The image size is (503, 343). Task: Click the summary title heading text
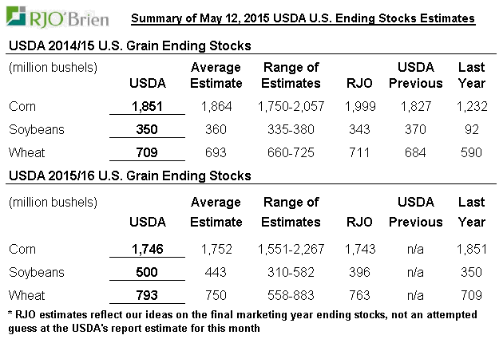click(303, 18)
